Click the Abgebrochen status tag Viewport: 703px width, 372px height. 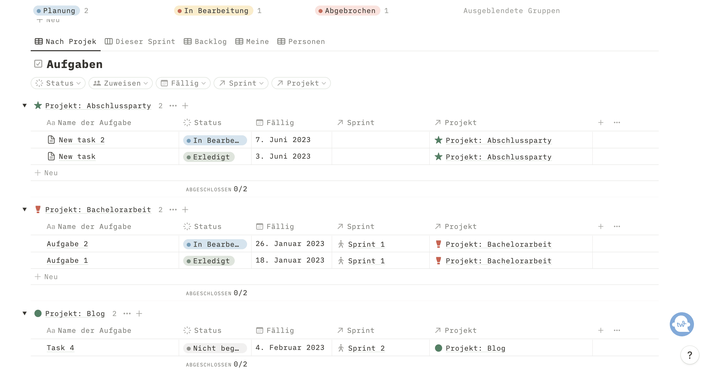click(348, 11)
